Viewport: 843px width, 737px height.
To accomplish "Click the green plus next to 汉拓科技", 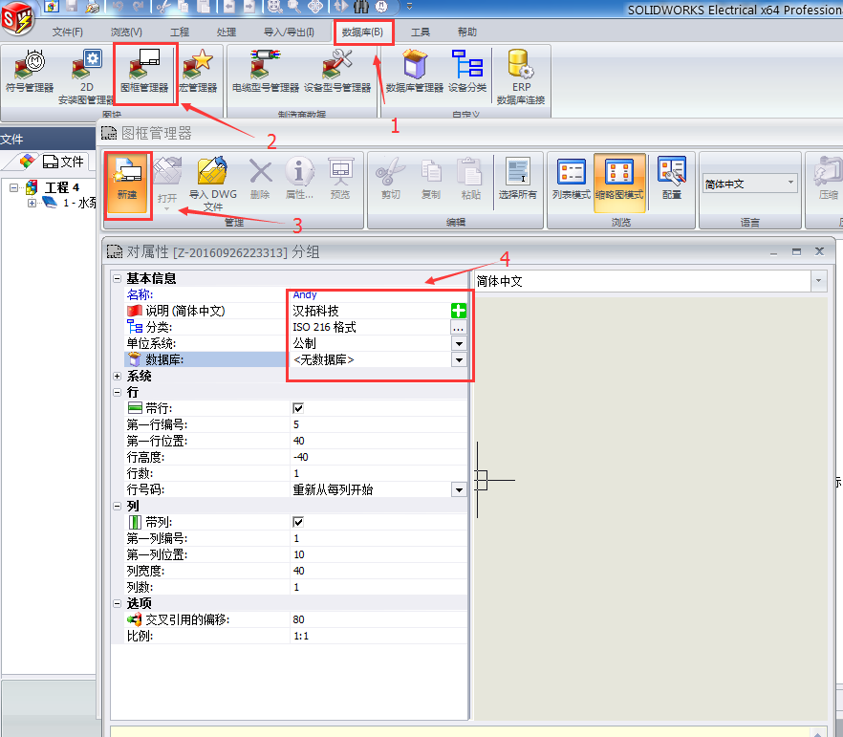I will (459, 311).
